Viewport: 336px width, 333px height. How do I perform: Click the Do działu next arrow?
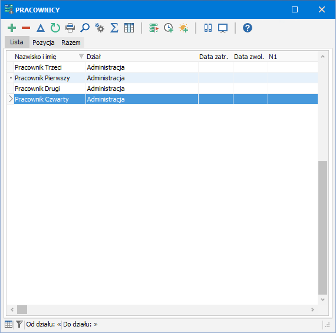point(95,324)
